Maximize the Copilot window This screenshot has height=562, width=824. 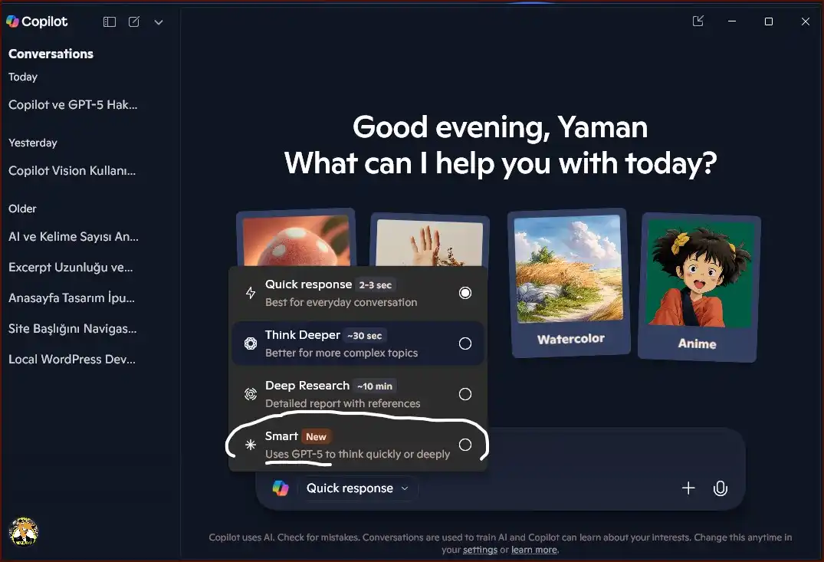tap(769, 21)
